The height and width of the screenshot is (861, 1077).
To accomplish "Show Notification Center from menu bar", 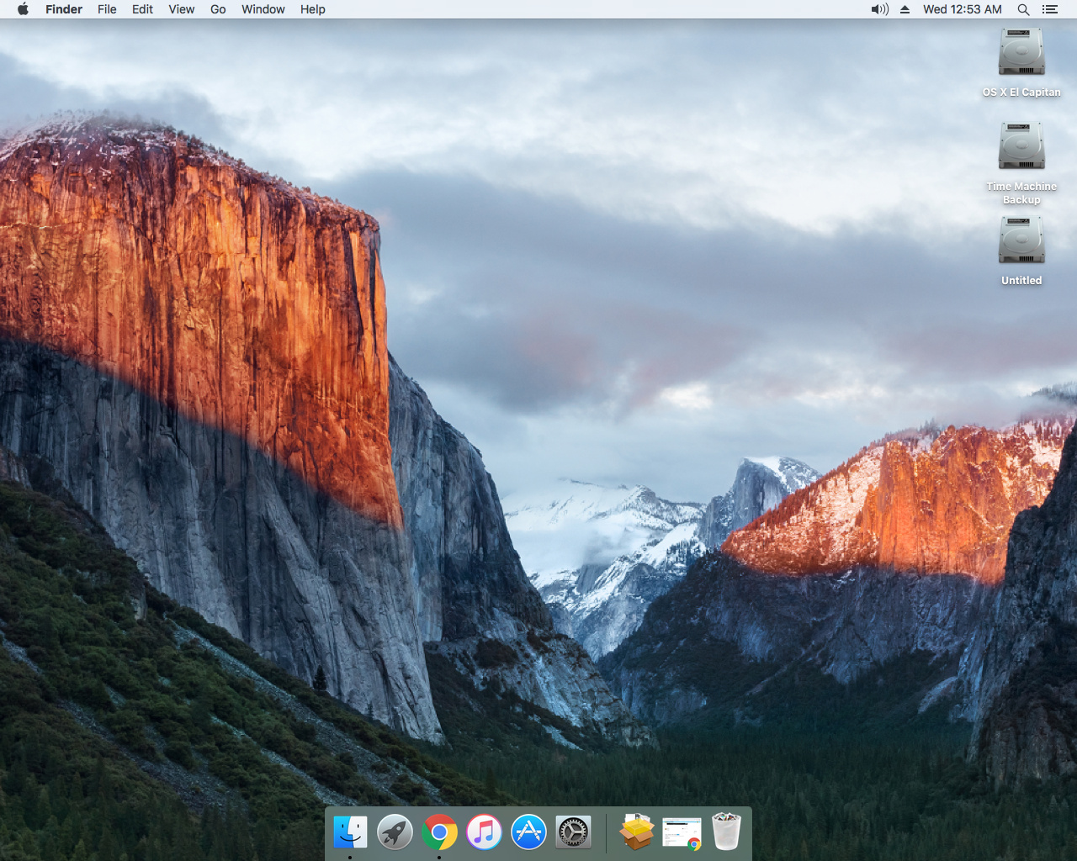I will (1049, 9).
